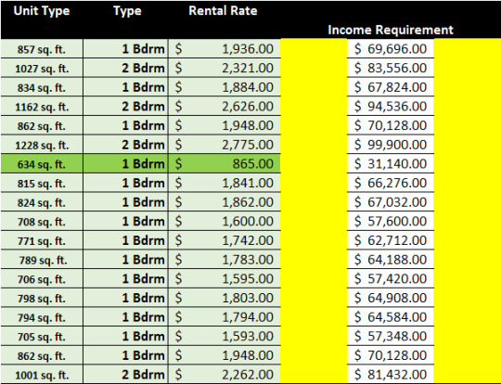Select the green highlighted 634 sq. ft. cell

(42, 164)
